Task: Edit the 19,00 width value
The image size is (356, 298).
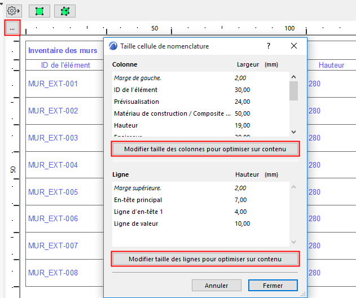Action: point(242,125)
